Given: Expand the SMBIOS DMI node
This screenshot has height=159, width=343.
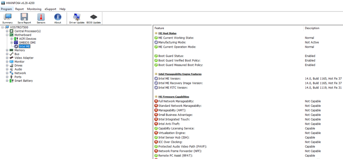Looking at the screenshot, I should coord(12,42).
